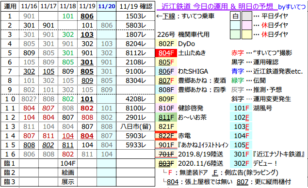Click the 緑字 legend label
Image resolution: width=308 pixels, height=188 pixels.
coord(238,80)
